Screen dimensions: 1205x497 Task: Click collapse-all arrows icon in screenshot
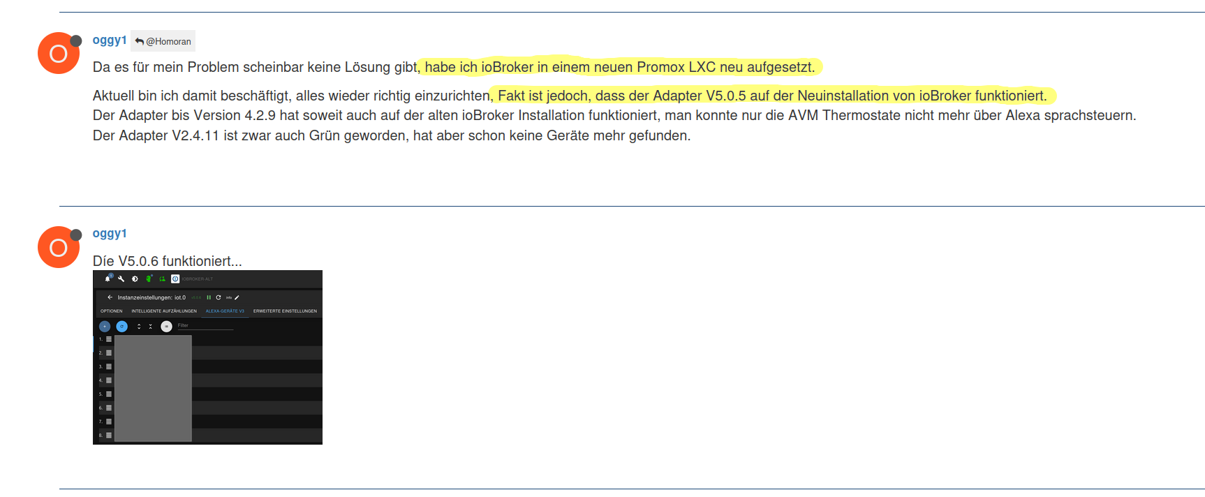pyautogui.click(x=150, y=326)
